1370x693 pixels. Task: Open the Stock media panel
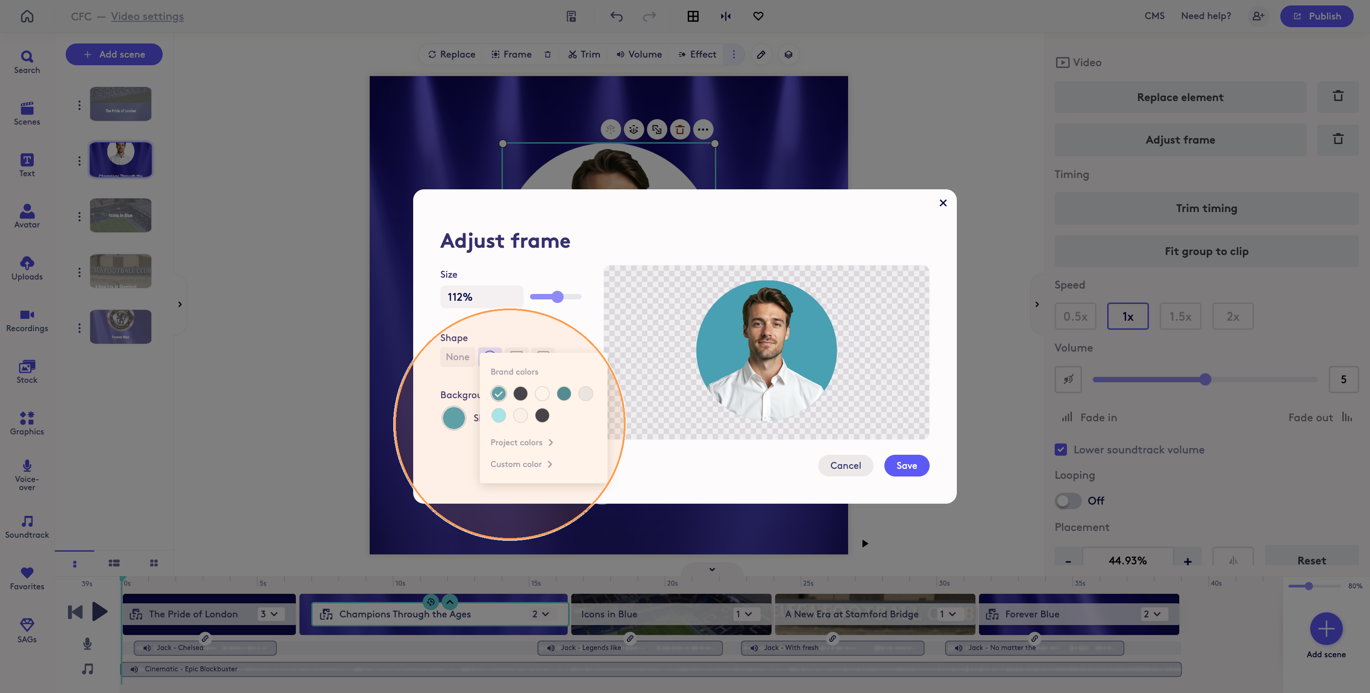[27, 371]
